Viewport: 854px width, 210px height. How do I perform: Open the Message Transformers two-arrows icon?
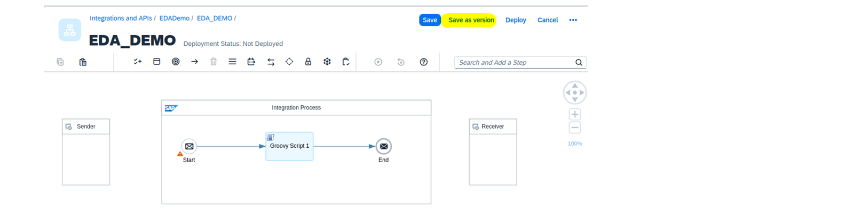point(271,62)
